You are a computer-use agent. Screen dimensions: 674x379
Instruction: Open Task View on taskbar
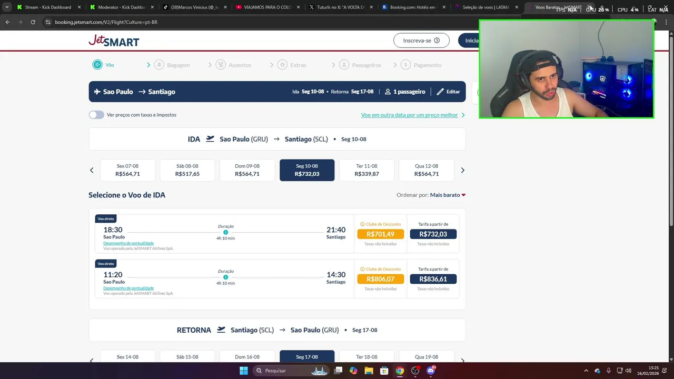(338, 371)
